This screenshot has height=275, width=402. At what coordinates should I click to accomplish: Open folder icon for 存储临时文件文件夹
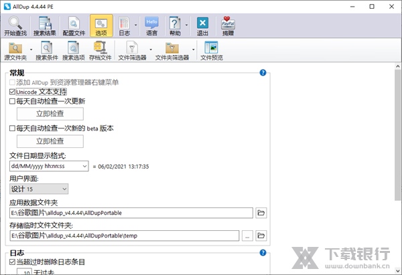coord(261,236)
